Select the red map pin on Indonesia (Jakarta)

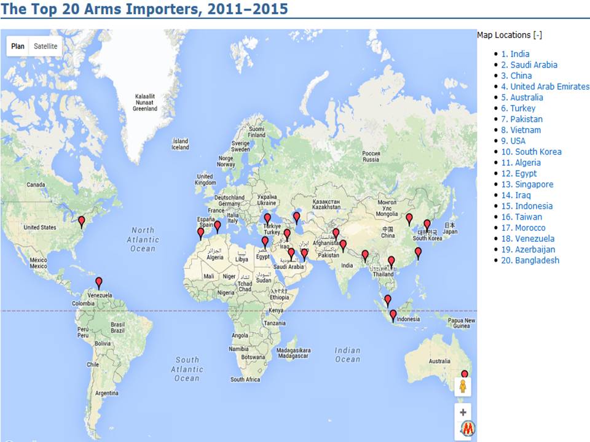tap(393, 316)
